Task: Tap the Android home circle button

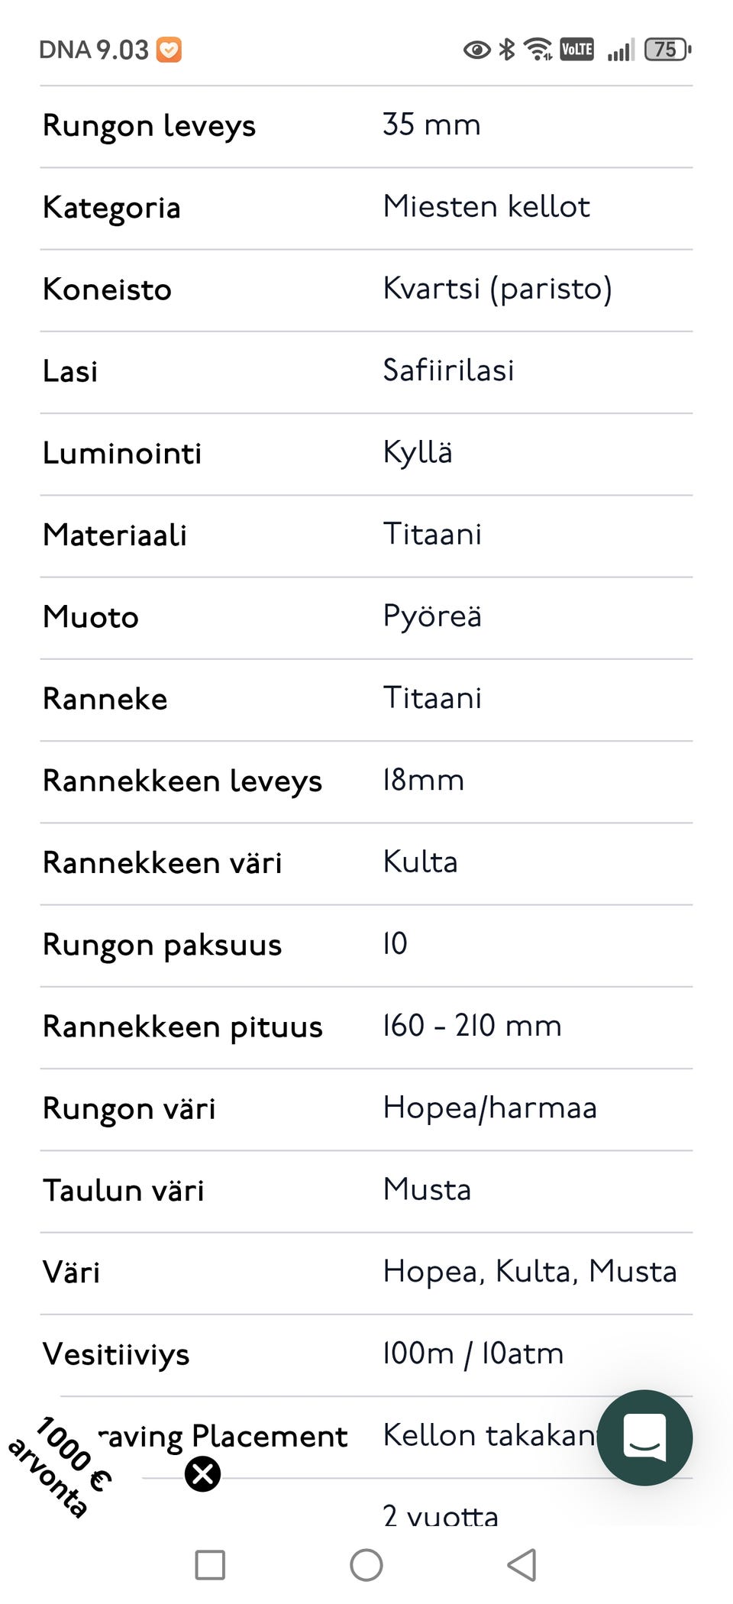Action: [x=366, y=1564]
